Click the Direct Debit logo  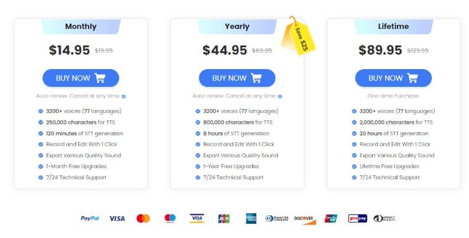pos(384,219)
